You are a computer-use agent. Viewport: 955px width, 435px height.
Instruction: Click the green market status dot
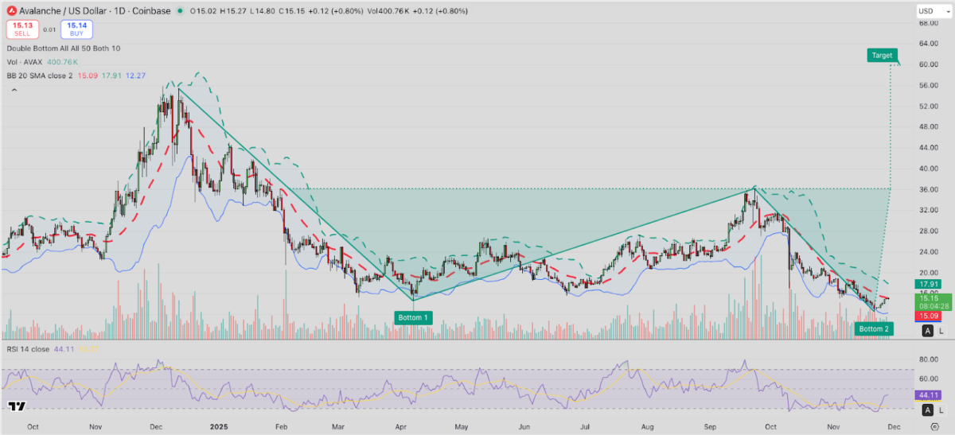point(181,11)
